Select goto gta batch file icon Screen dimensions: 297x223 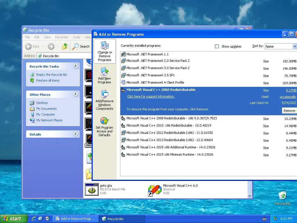(x=92, y=189)
